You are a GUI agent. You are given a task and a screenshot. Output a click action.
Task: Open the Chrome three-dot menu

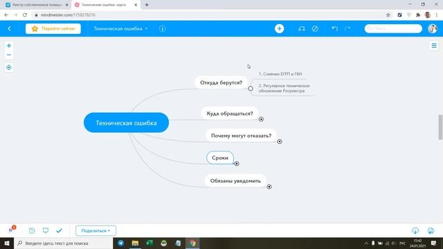click(437, 15)
